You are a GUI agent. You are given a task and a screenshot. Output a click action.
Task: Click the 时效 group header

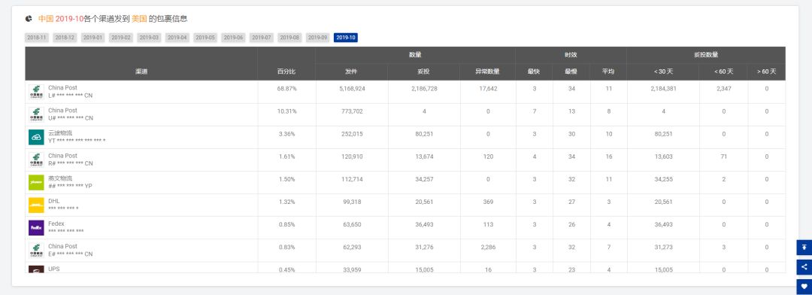(571, 55)
